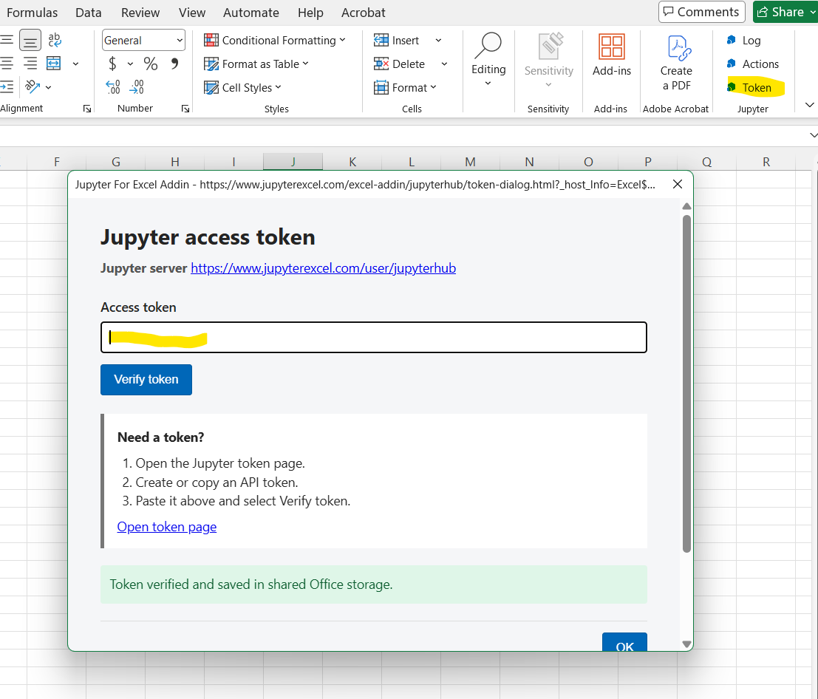Click the increase indent icon

(7, 87)
